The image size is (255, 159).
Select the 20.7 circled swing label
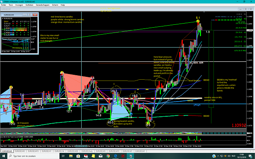(114, 91)
